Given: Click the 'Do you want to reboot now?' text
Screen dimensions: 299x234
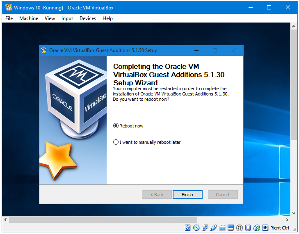Looking at the screenshot, I should click(141, 99).
